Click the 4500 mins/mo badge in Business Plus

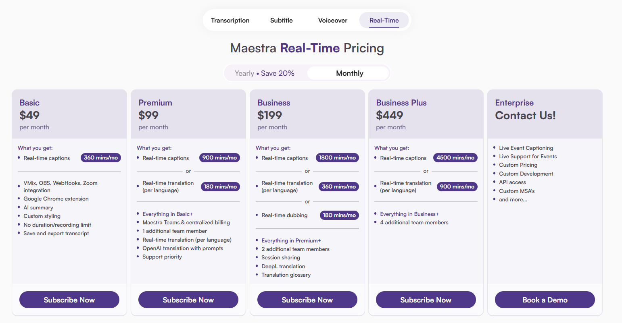coord(455,158)
